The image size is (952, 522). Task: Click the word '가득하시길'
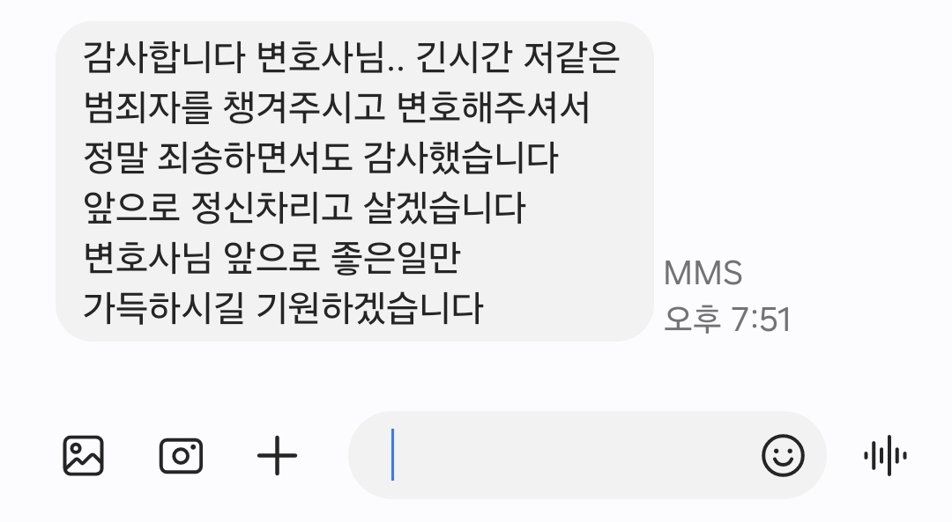(x=163, y=307)
